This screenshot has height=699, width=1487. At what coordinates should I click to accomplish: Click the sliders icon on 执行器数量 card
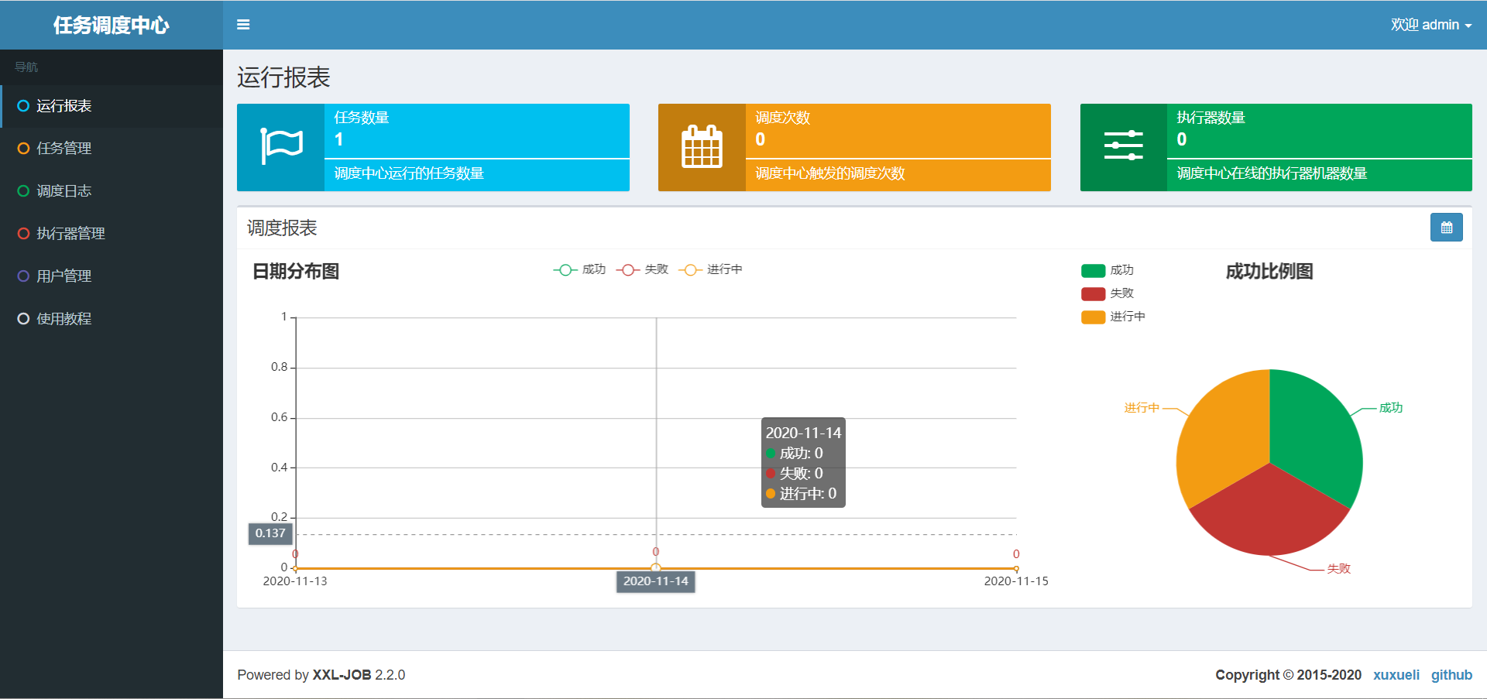[1124, 146]
